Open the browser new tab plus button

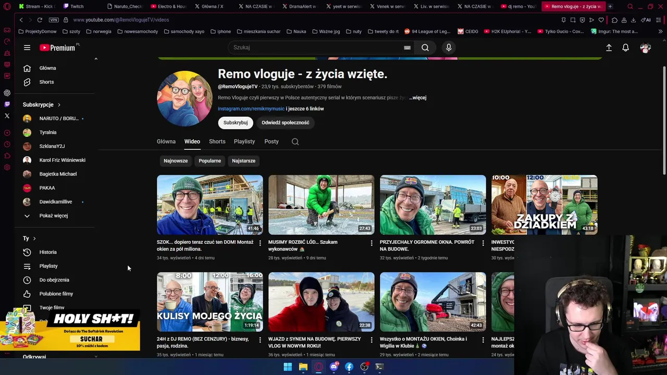610,6
